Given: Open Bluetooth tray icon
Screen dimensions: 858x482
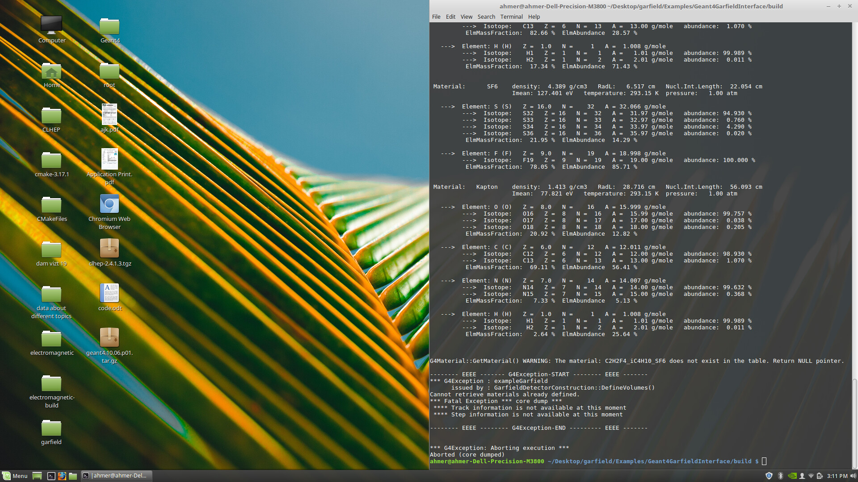Looking at the screenshot, I should click(781, 476).
